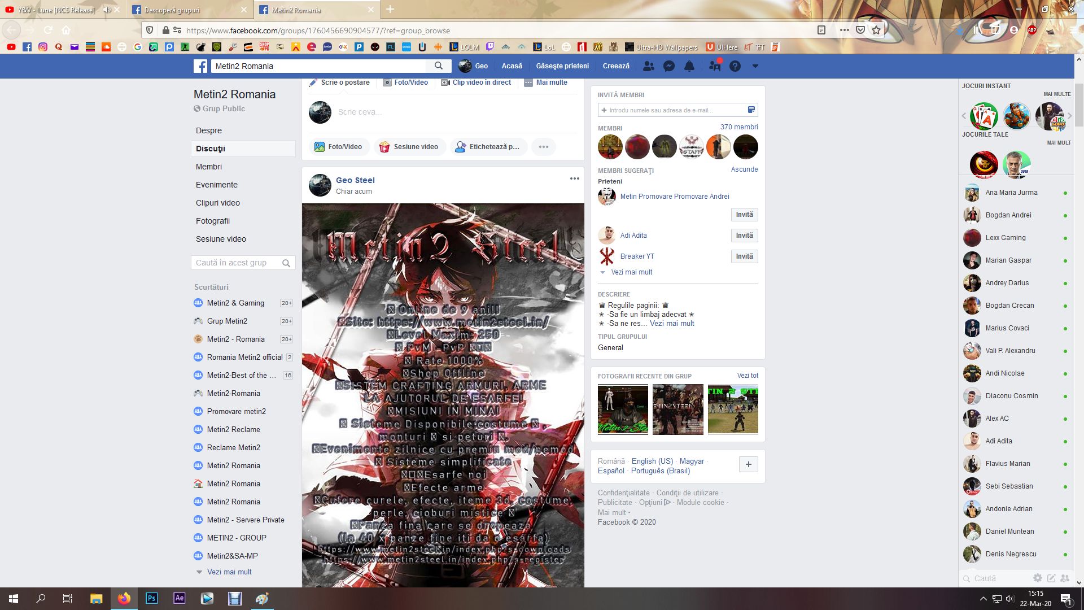
Task: Hide suggested members with Ascunde
Action: [x=744, y=169]
